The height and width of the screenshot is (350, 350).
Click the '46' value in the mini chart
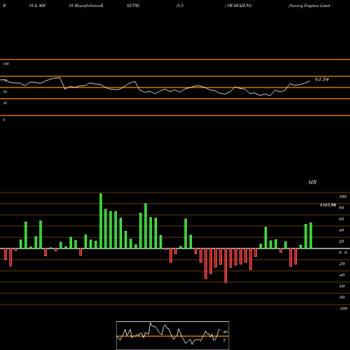(x=225, y=332)
